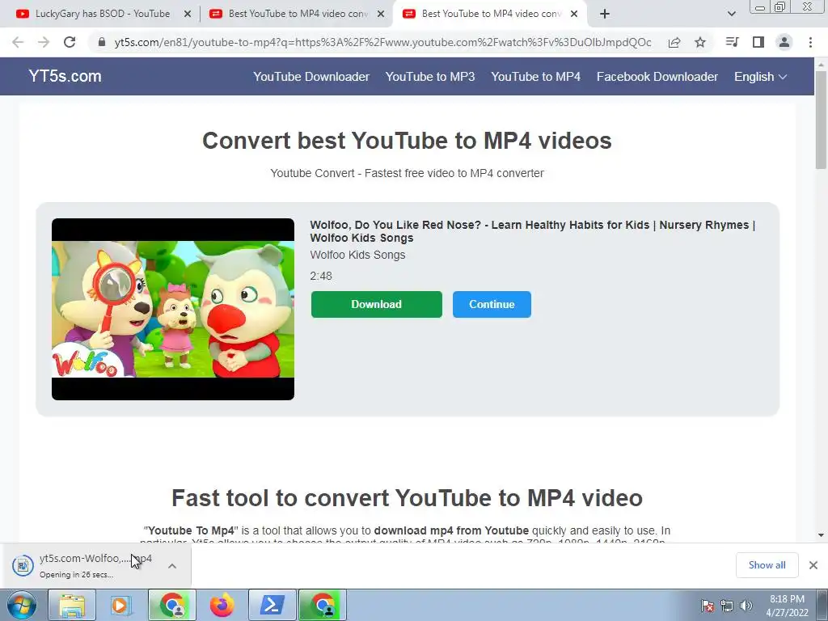
Task: Click the browser back arrow
Action: (18, 42)
